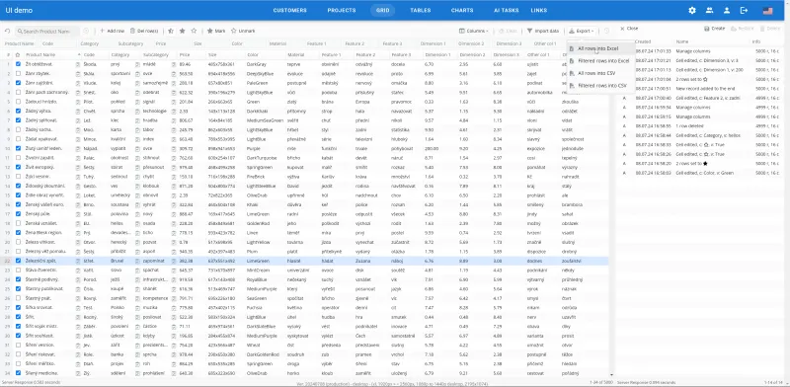Click the US flag language icon

767,10
